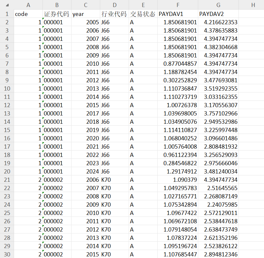Image resolution: width=264 pixels, height=258 pixels.
Task: Select cell with value 1.00726378
Action: pos(178,105)
